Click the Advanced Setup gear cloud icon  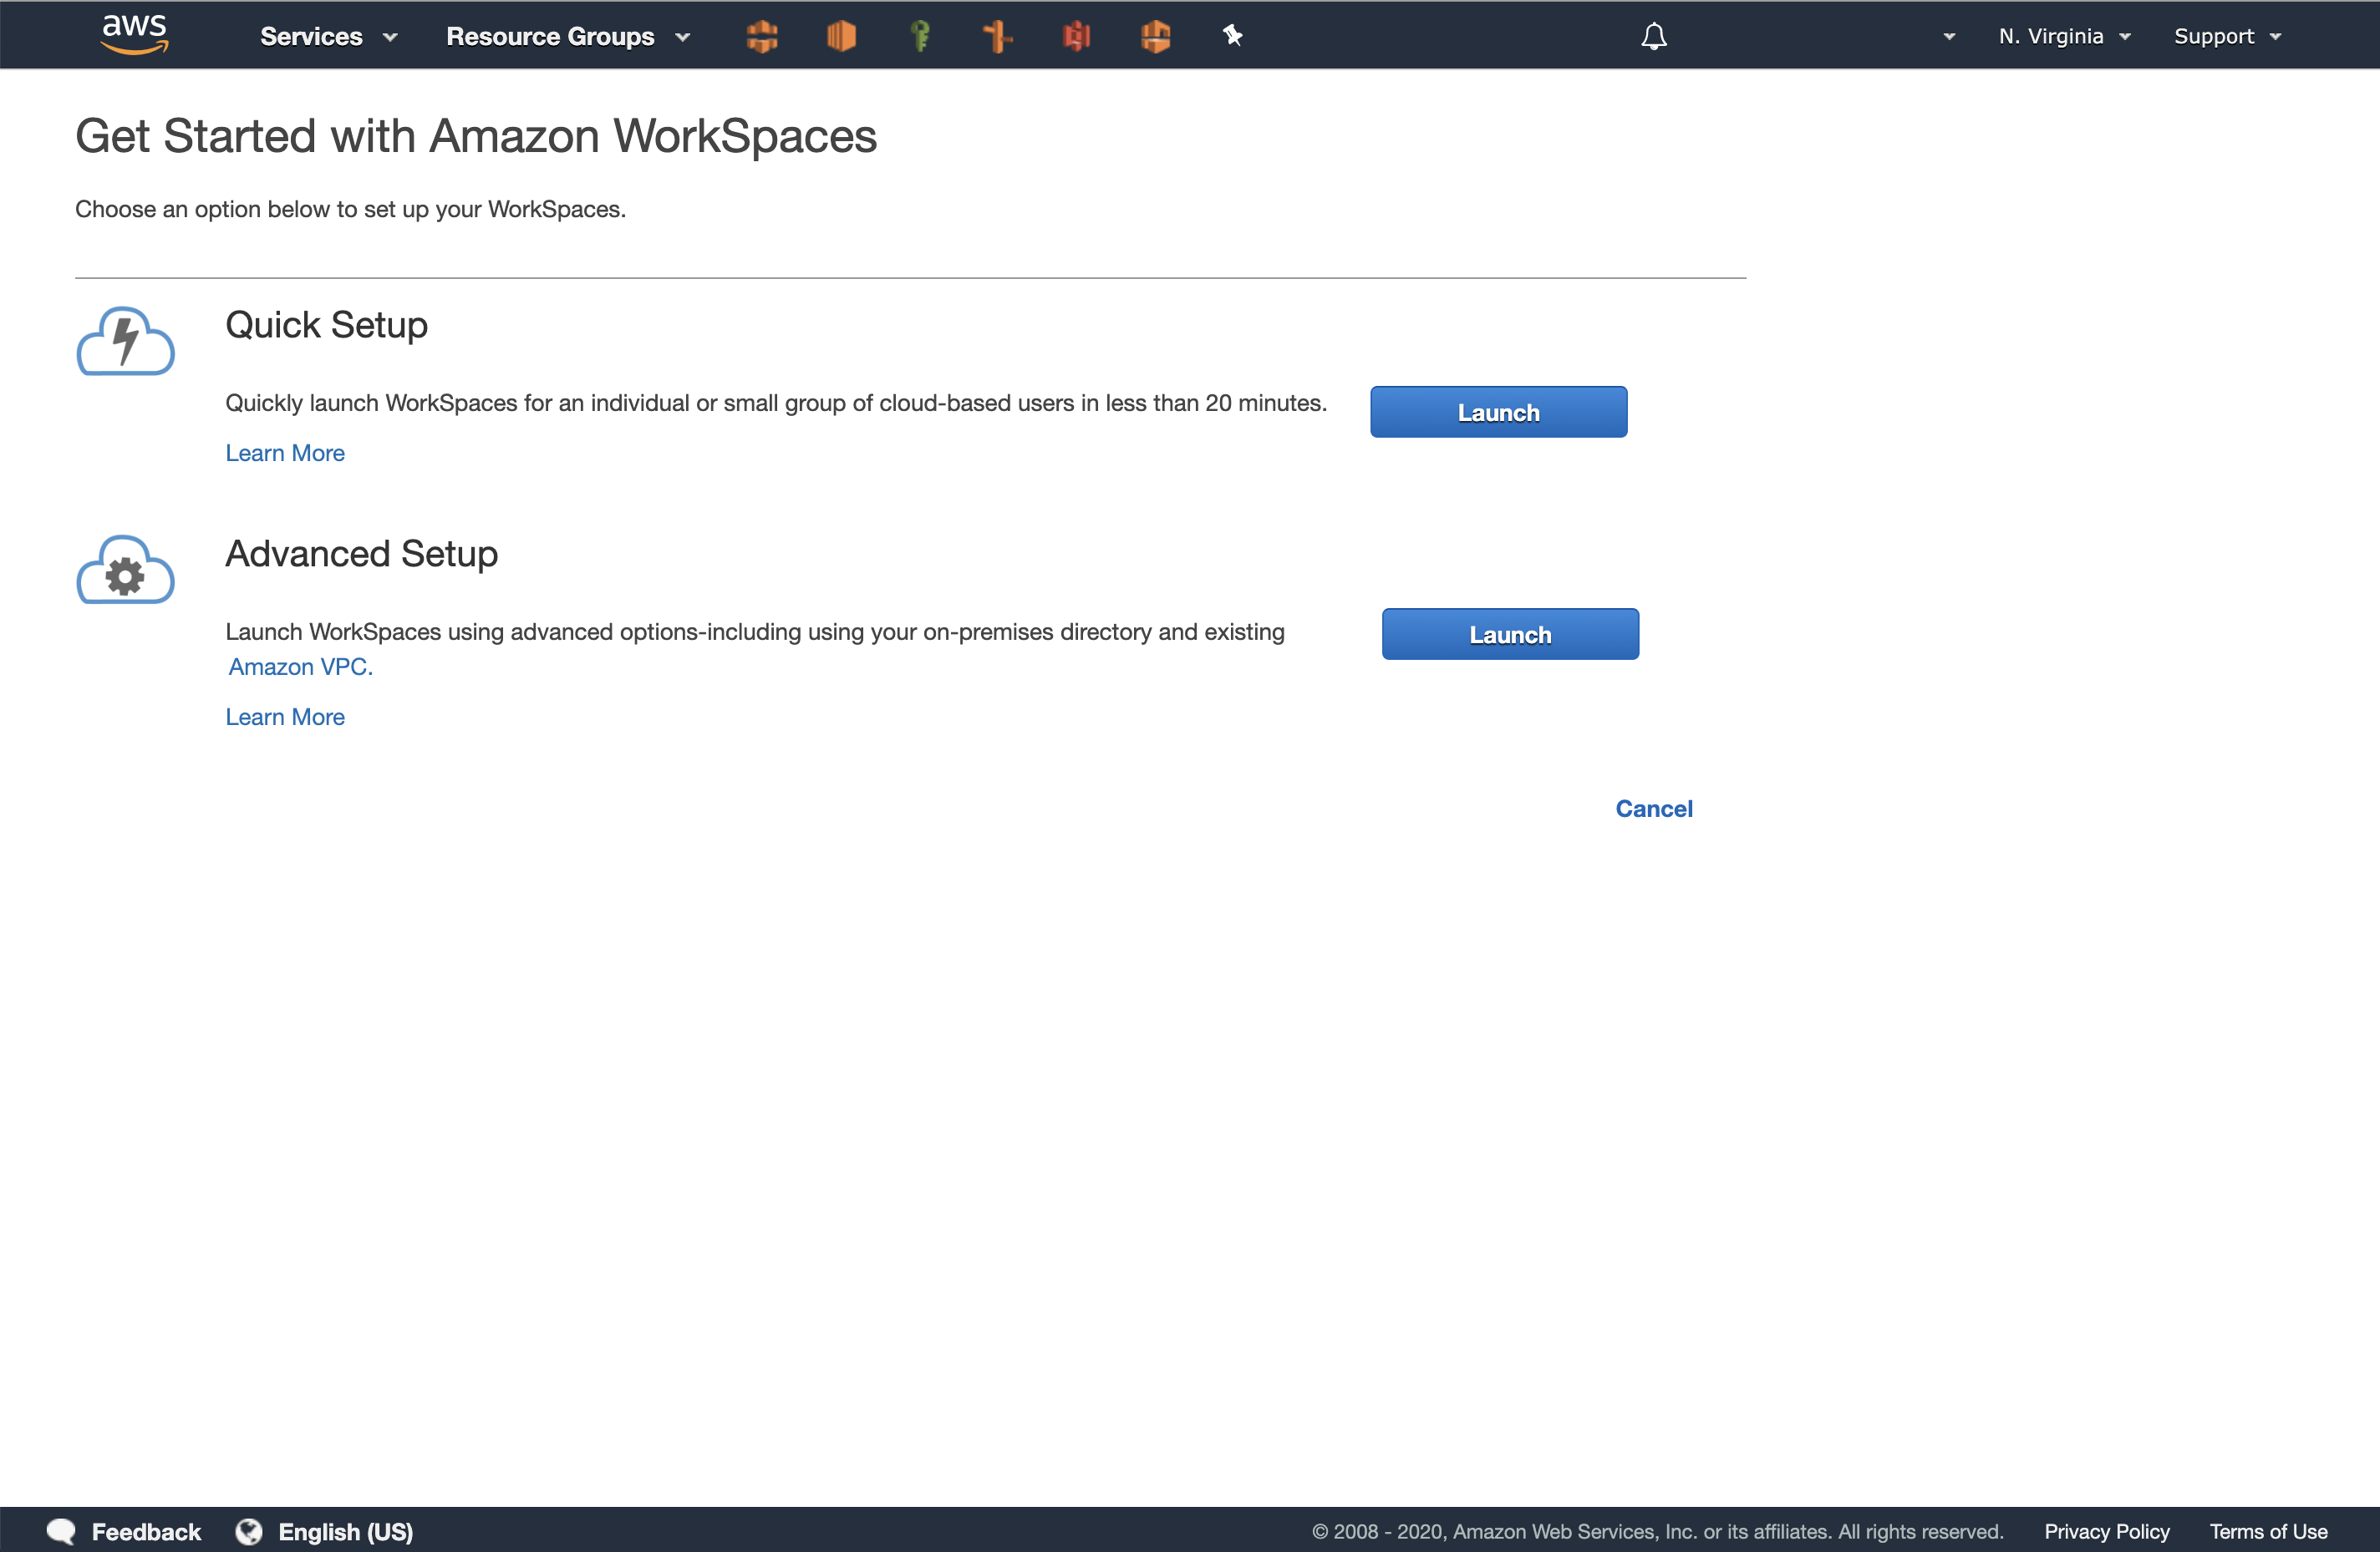(126, 570)
